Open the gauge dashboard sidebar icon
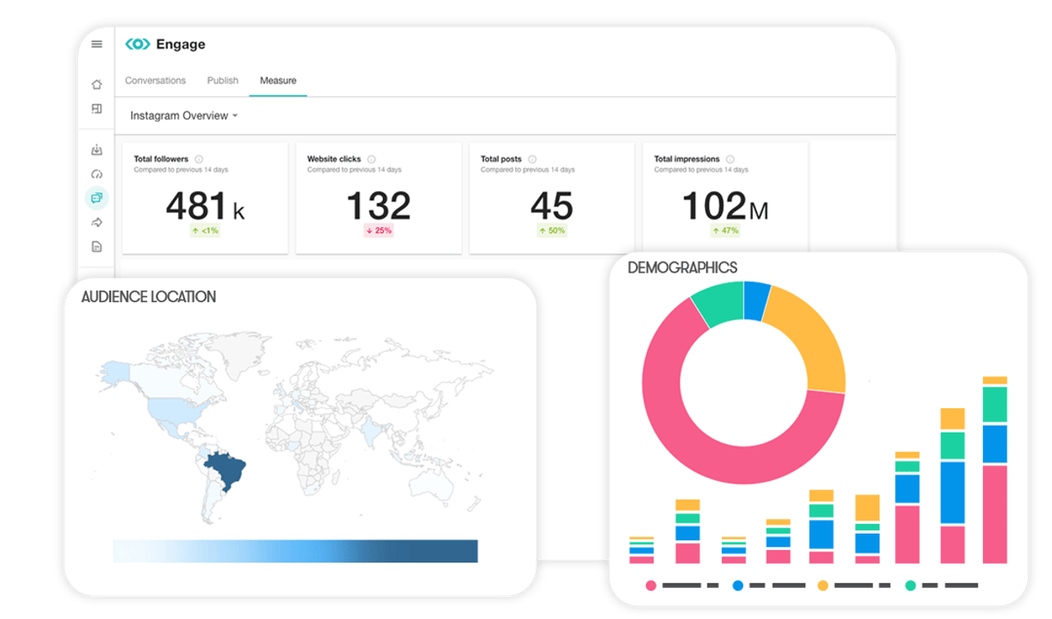The image size is (1052, 619). point(97,174)
